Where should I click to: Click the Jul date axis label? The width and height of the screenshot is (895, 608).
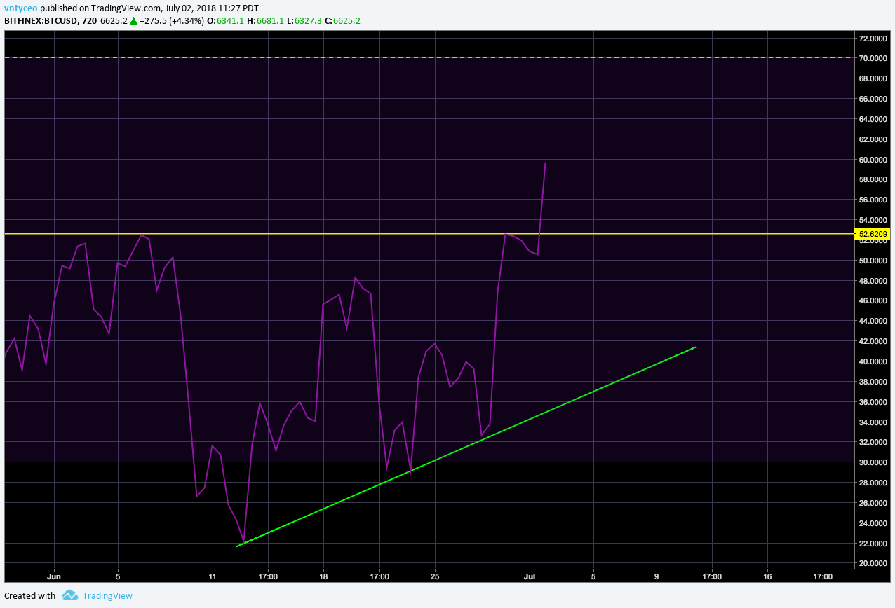click(530, 577)
